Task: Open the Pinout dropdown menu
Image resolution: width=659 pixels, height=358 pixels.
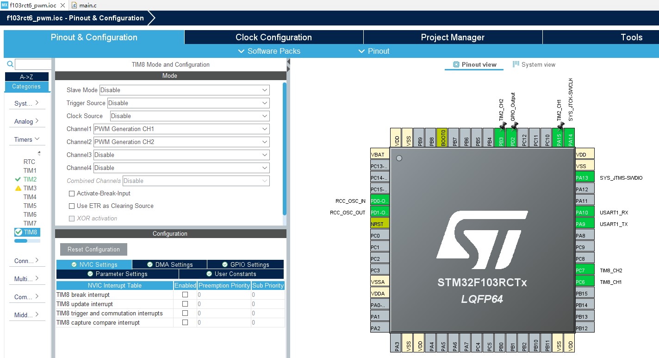Action: [x=374, y=51]
